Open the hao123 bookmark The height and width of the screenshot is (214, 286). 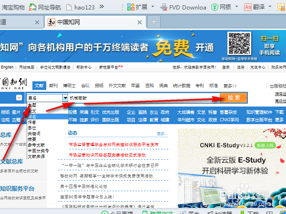[x=81, y=7]
